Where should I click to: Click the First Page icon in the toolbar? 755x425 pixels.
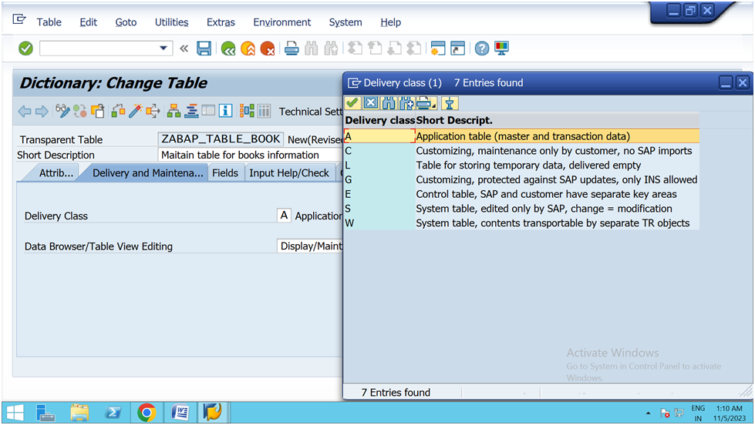tap(356, 48)
